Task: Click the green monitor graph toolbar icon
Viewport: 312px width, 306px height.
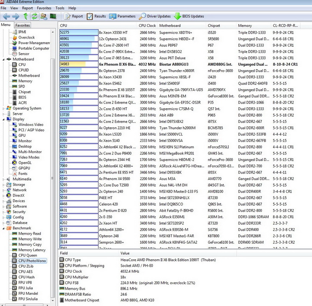Action: pos(53,16)
